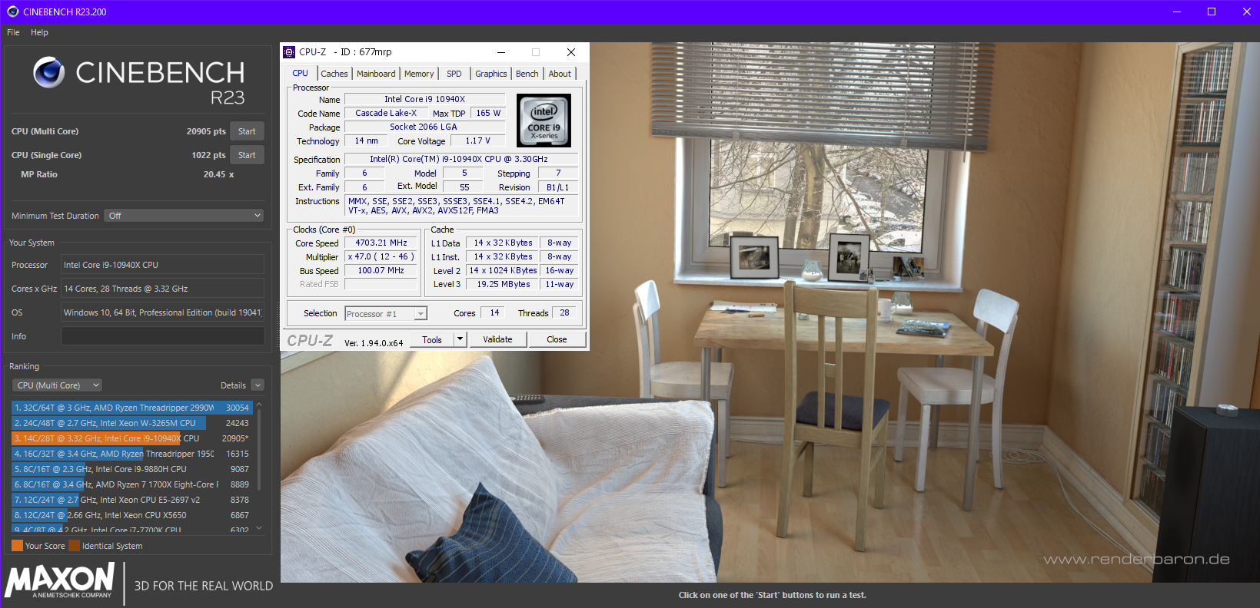1260x608 pixels.
Task: Click the Close button in CPU-Z
Action: (557, 339)
